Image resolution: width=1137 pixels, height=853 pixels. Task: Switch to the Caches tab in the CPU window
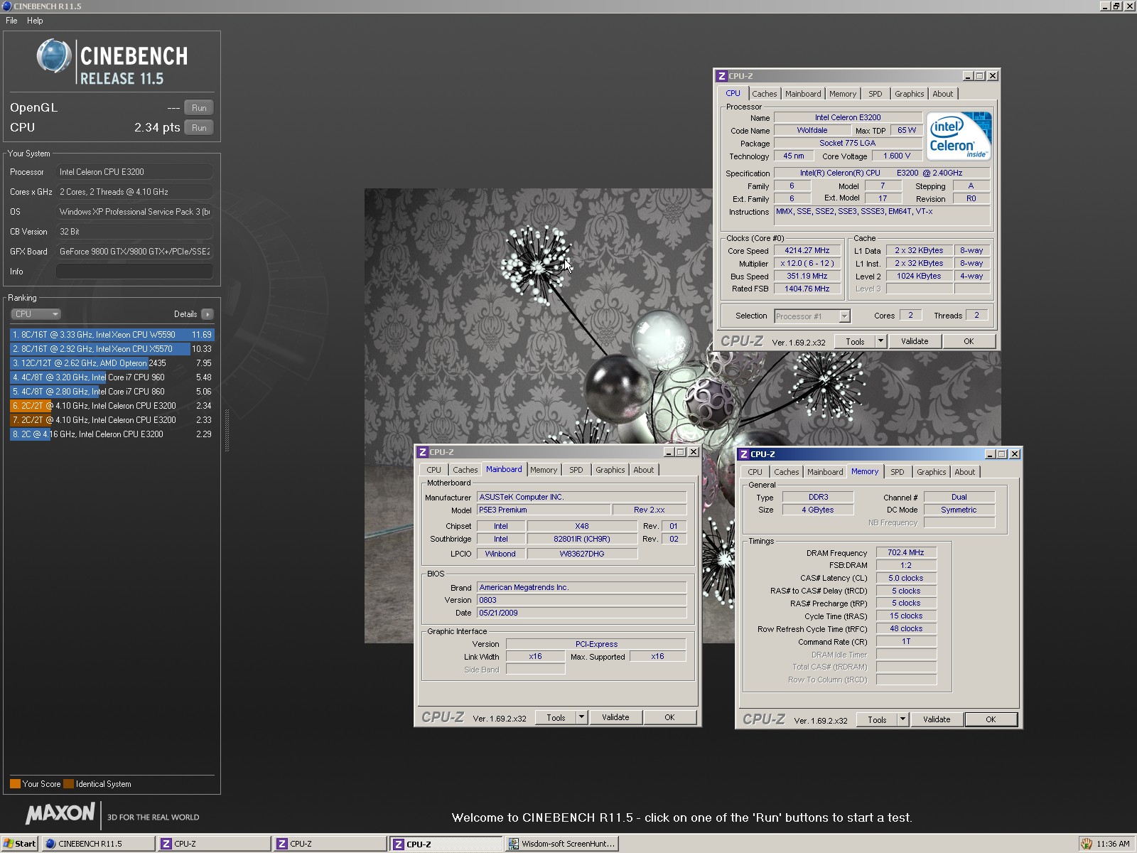(764, 94)
